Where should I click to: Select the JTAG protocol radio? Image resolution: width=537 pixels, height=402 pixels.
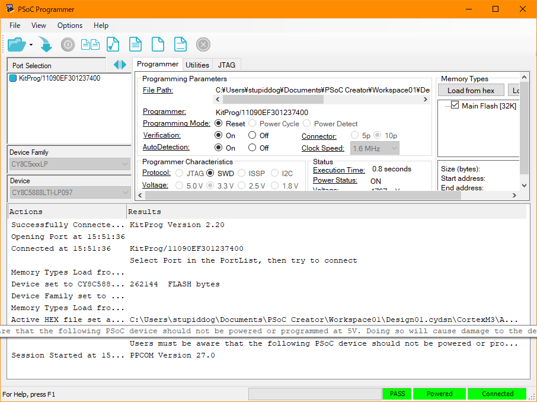[x=179, y=173]
